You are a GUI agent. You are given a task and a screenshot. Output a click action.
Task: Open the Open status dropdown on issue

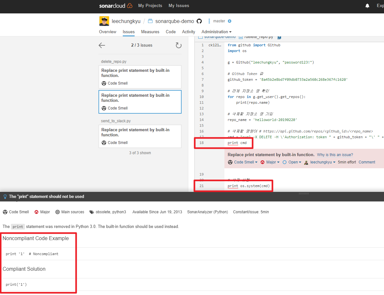(292, 162)
